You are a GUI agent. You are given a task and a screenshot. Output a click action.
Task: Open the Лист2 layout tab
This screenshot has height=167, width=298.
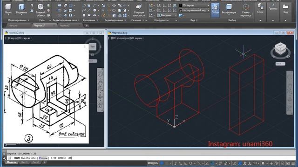[x=35, y=162]
